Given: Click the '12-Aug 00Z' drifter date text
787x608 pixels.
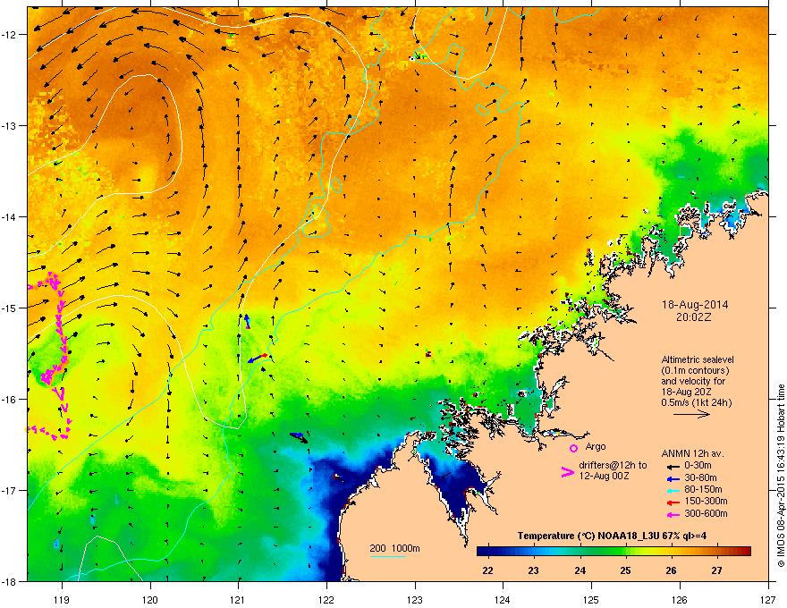Looking at the screenshot, I should [x=604, y=476].
